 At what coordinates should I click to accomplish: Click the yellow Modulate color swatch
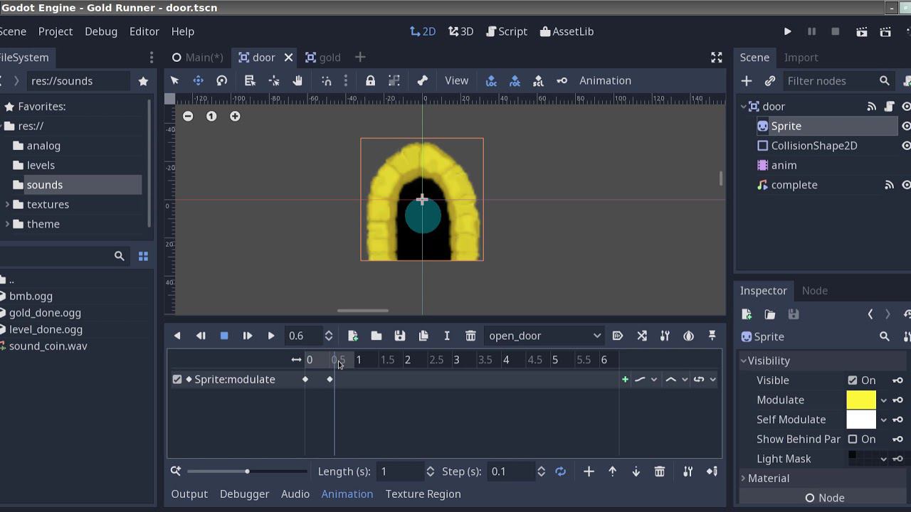point(860,400)
